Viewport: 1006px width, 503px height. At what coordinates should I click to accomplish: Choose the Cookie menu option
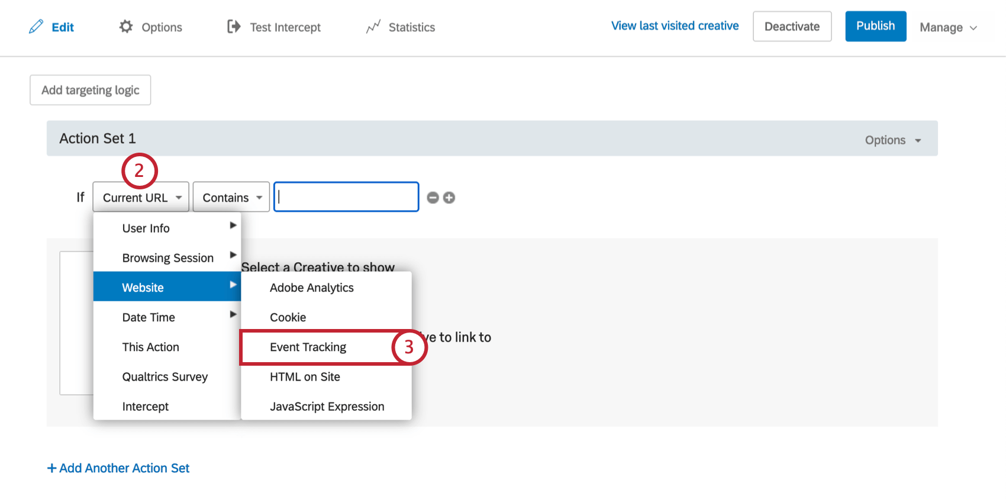(288, 317)
